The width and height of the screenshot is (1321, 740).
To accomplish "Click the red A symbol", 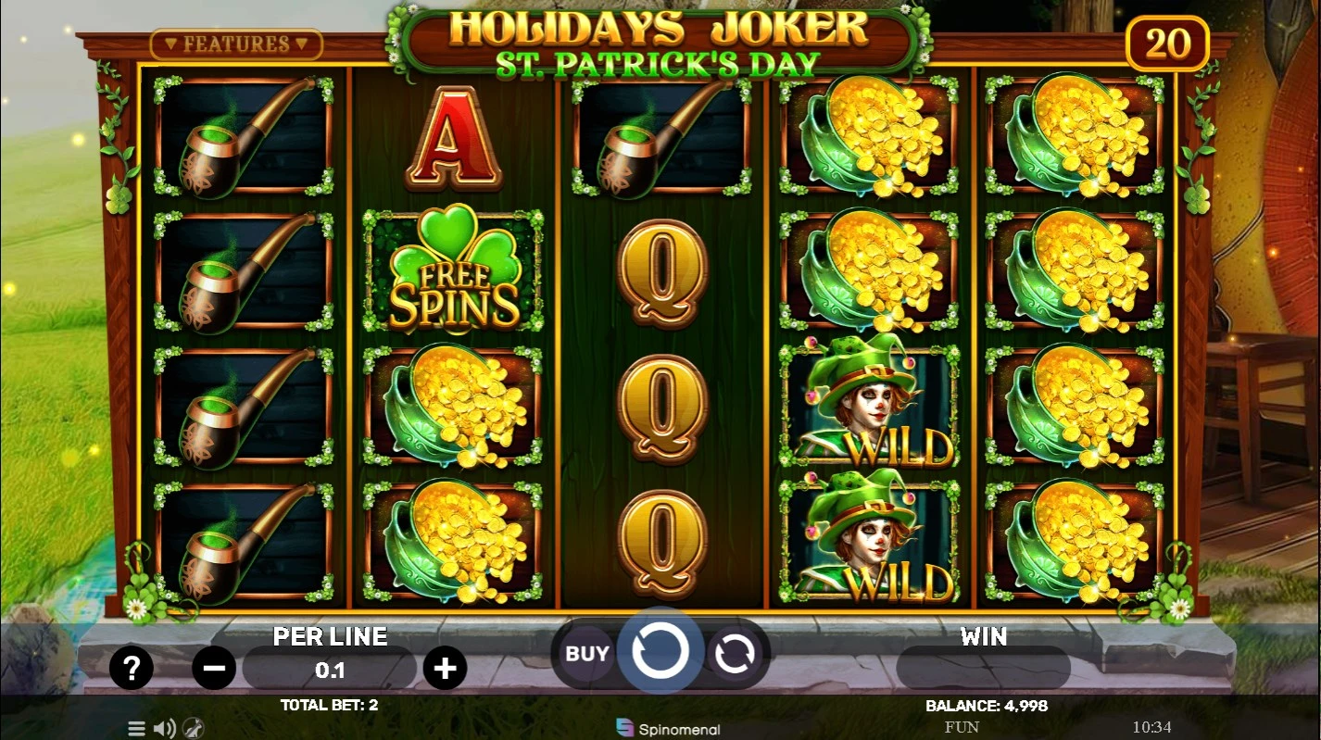I will click(x=454, y=137).
